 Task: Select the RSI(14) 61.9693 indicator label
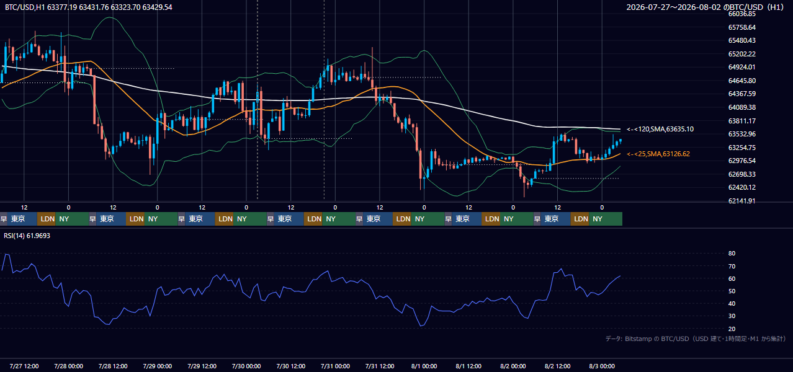point(27,236)
